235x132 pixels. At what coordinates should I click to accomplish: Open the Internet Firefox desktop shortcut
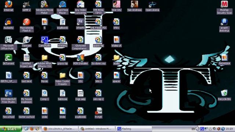[x=8, y=6]
